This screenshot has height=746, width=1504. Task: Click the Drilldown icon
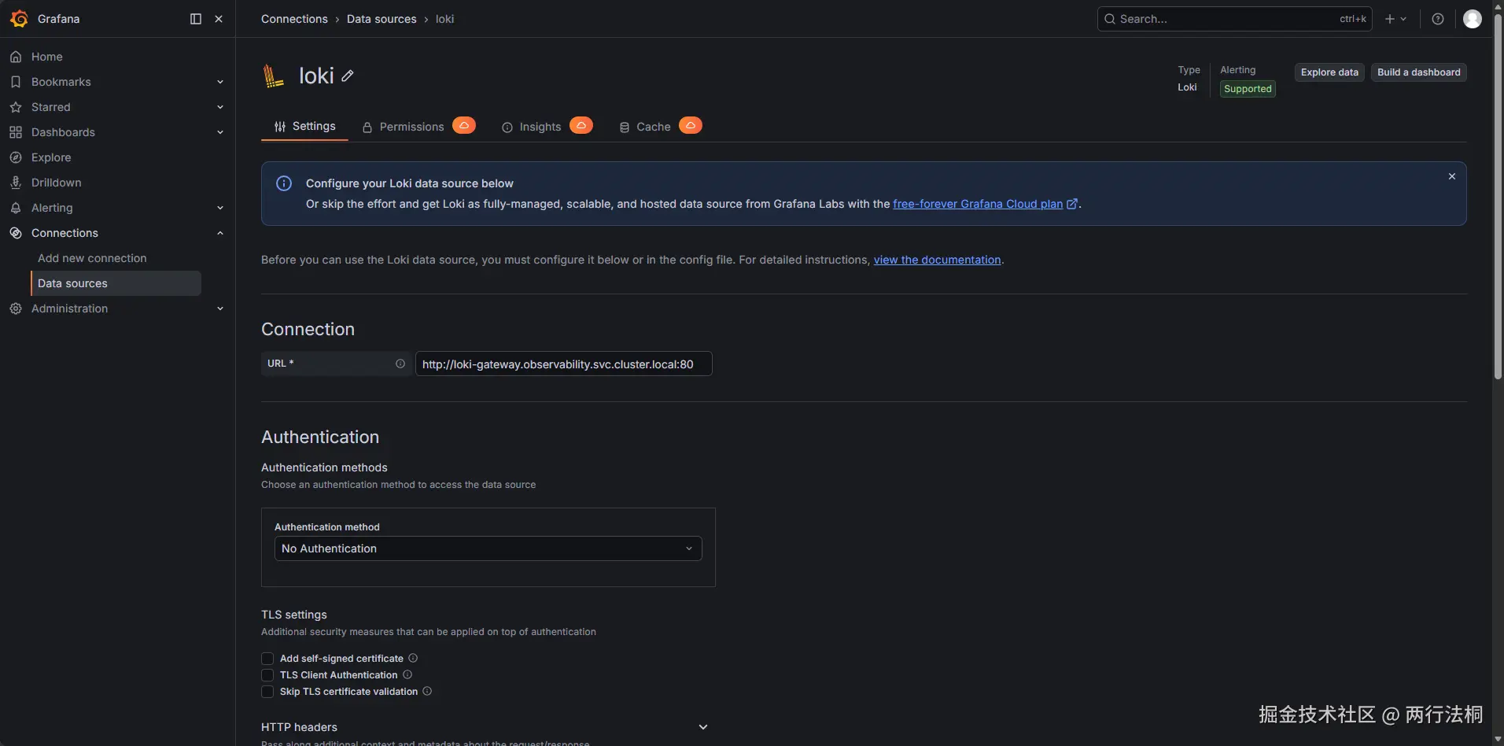click(16, 183)
